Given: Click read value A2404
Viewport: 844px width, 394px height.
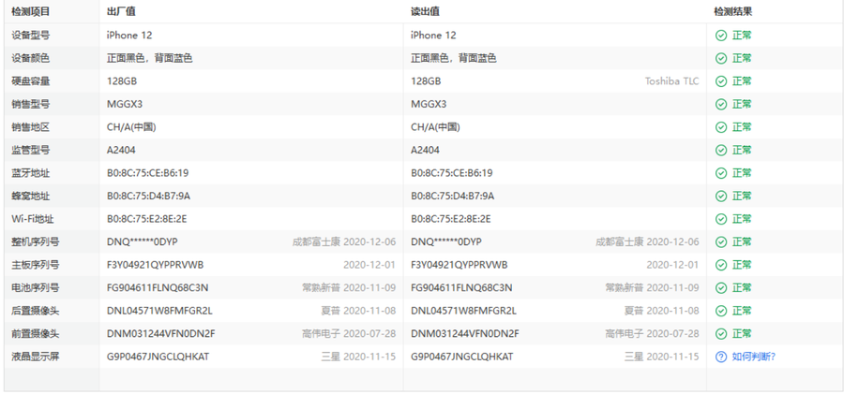Looking at the screenshot, I should point(425,151).
